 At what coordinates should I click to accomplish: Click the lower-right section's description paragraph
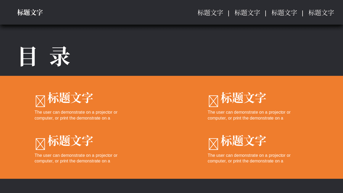tap(249, 158)
